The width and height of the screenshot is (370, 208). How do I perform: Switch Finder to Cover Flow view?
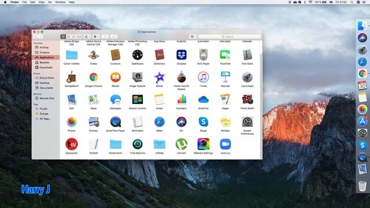point(79,36)
